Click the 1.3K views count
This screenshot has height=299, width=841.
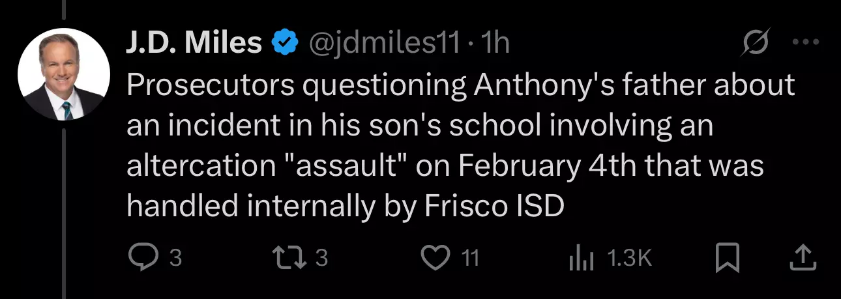click(x=629, y=259)
